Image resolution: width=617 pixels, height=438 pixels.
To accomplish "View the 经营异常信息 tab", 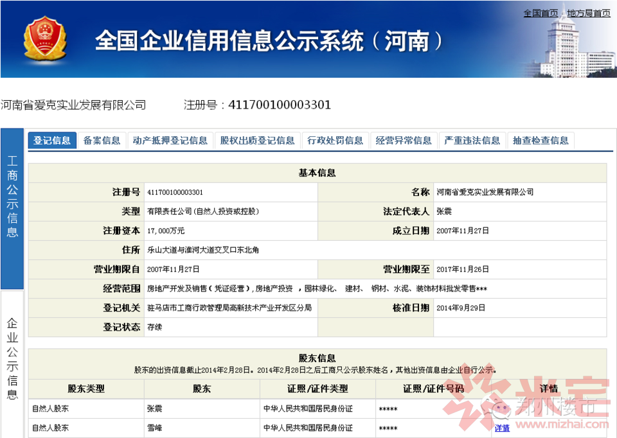I will point(404,141).
